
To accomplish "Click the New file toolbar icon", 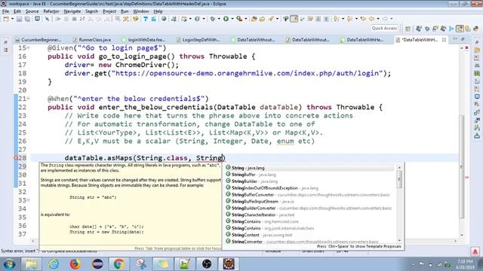I will click(6, 19).
